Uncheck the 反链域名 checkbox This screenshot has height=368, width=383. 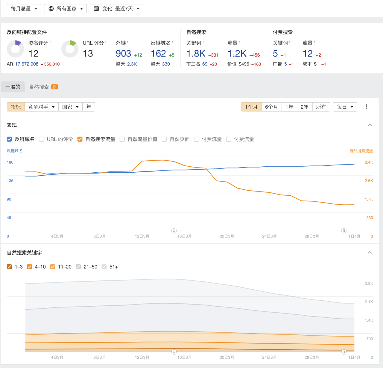(x=9, y=139)
